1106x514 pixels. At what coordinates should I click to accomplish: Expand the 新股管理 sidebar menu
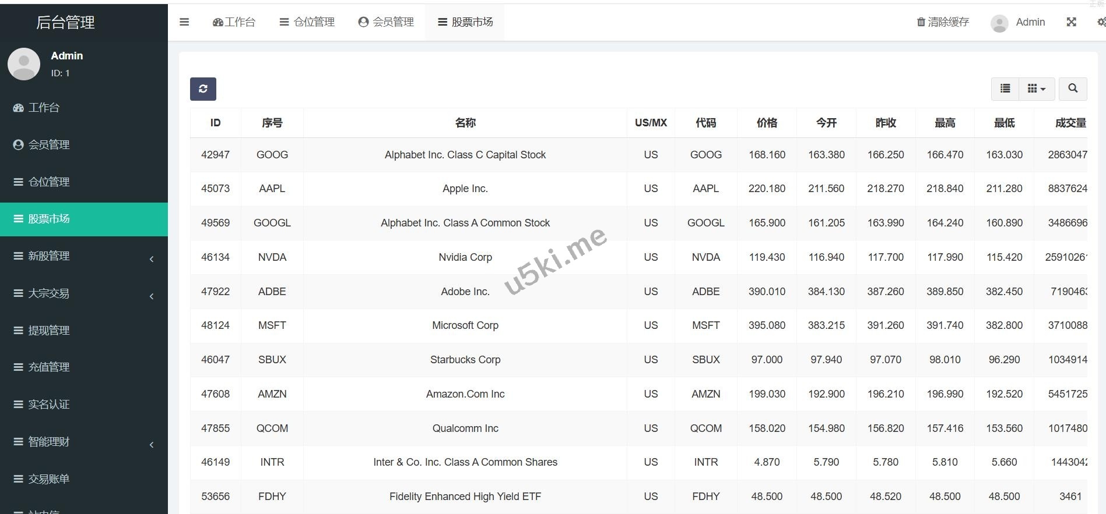click(x=84, y=256)
